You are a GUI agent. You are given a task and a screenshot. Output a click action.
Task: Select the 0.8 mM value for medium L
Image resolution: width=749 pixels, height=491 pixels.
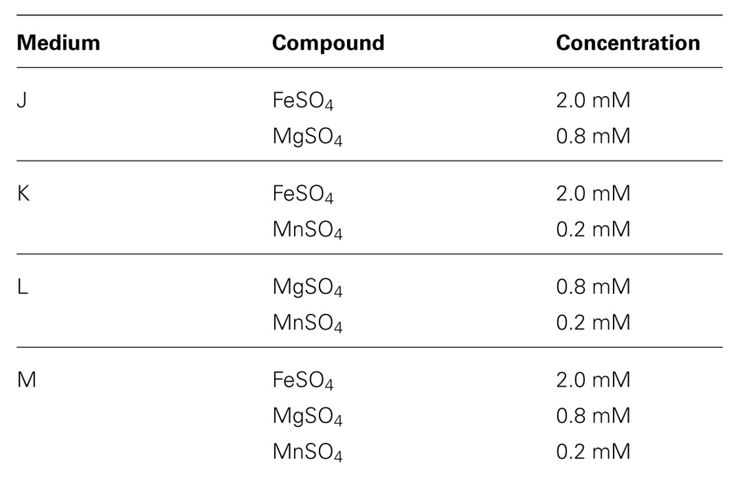click(x=593, y=286)
